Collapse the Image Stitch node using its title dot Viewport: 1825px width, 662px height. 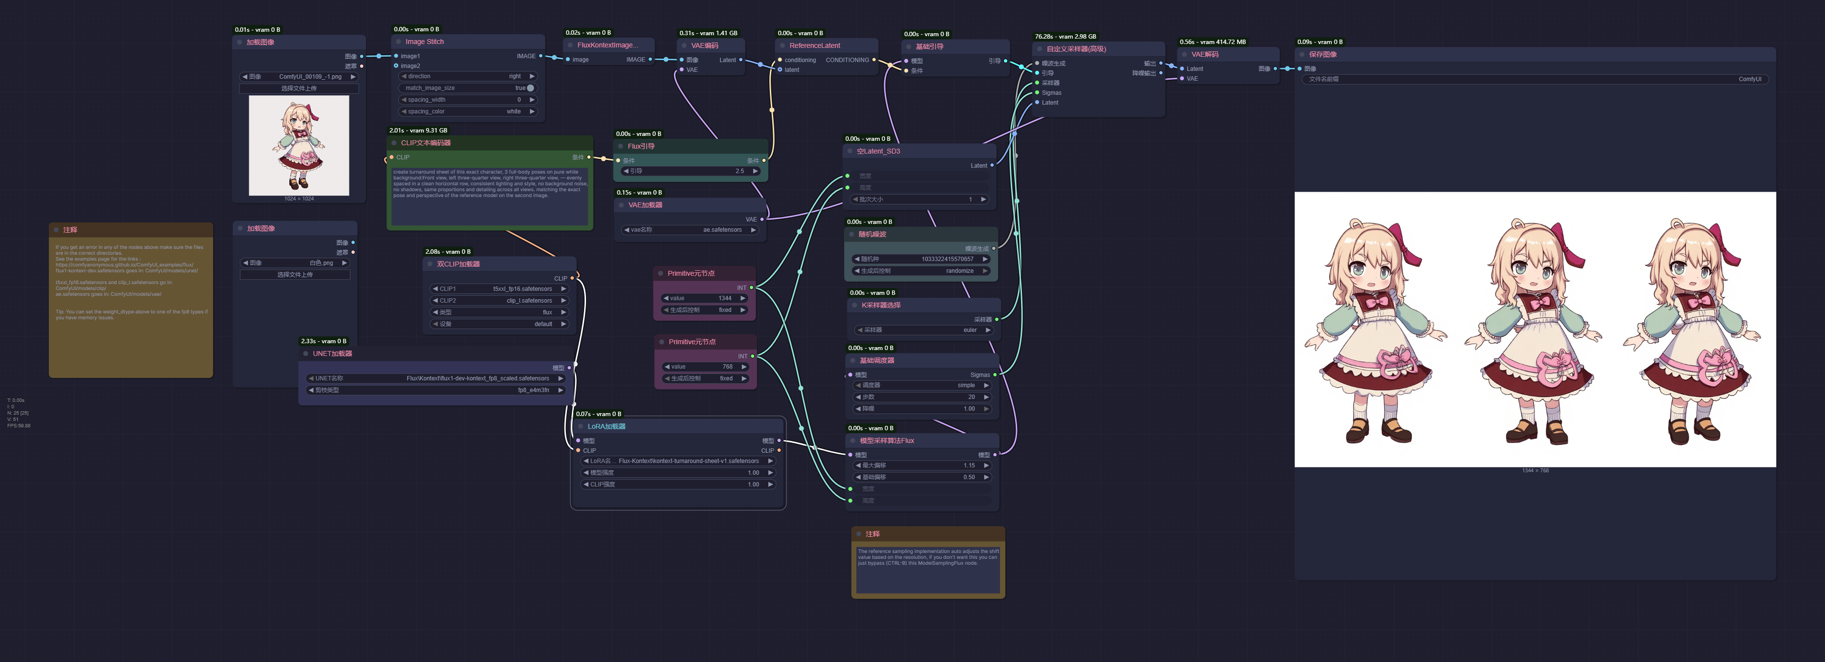pos(398,42)
